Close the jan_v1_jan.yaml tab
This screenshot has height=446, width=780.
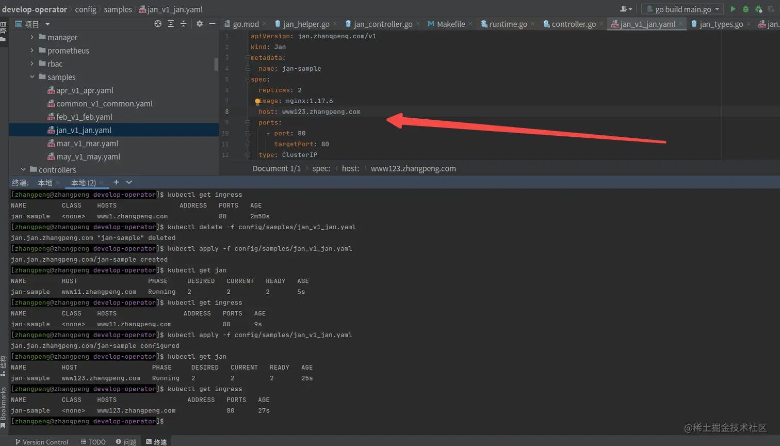tap(681, 24)
